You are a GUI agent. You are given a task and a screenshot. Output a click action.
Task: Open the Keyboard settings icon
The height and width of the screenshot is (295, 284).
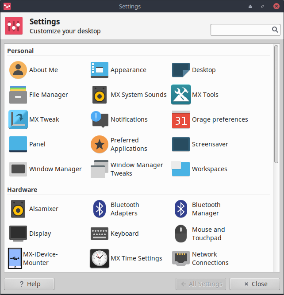coord(100,234)
